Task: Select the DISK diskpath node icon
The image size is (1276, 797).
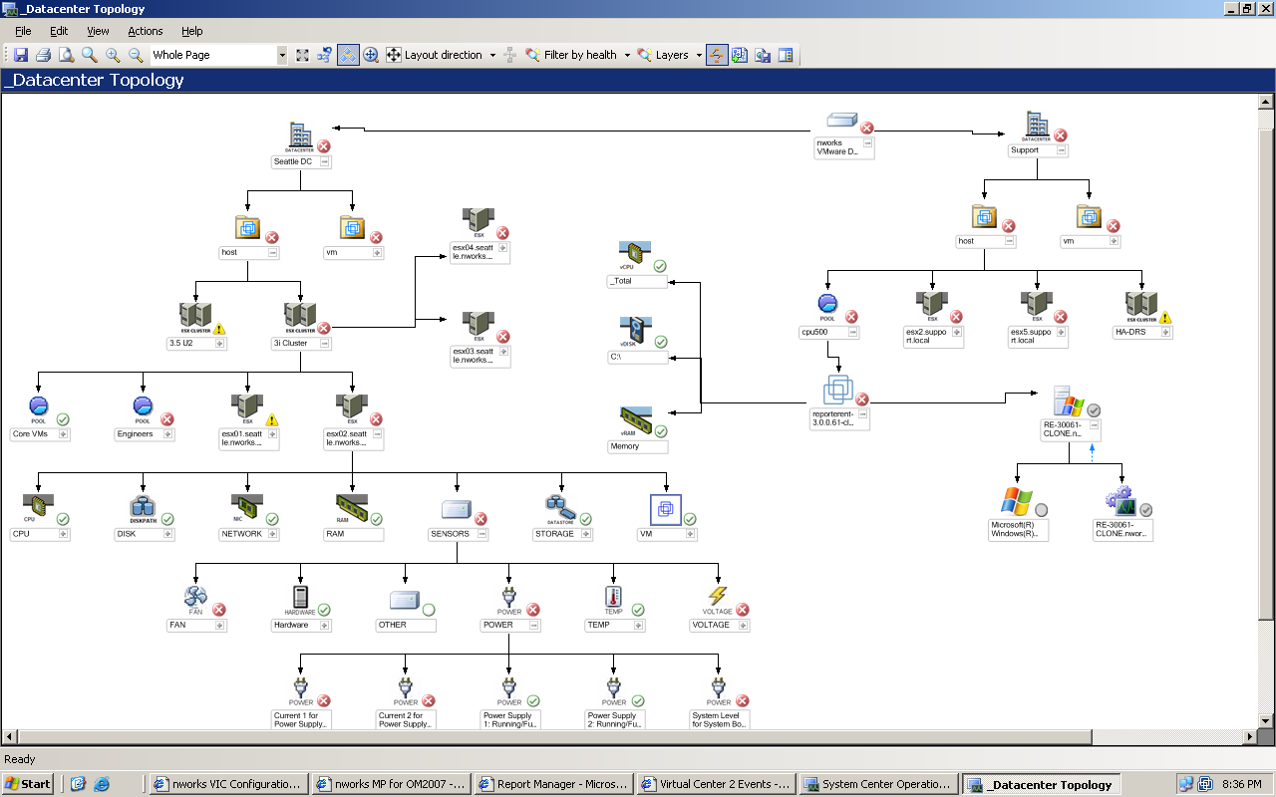Action: point(143,509)
